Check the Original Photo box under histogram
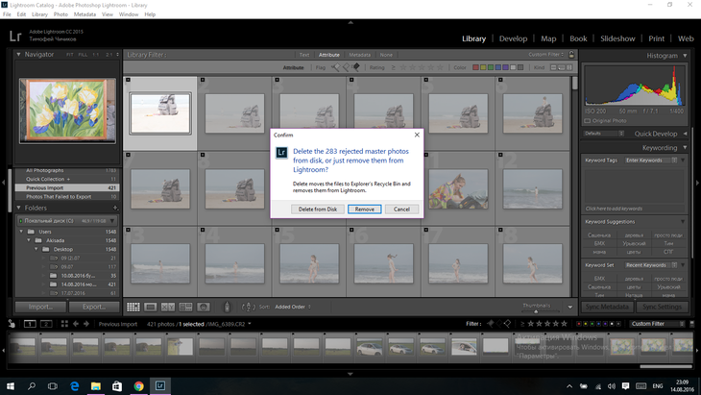The width and height of the screenshot is (701, 395). 587,121
